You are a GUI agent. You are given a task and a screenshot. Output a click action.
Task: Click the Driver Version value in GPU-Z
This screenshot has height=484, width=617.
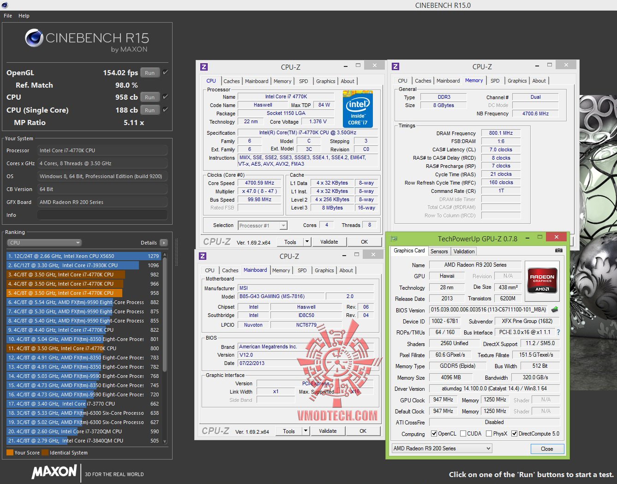[x=494, y=388]
